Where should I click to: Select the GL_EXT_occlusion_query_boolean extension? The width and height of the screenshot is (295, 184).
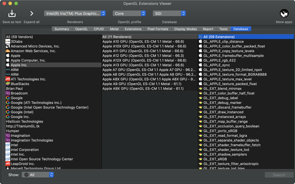pyautogui.click(x=246, y=126)
